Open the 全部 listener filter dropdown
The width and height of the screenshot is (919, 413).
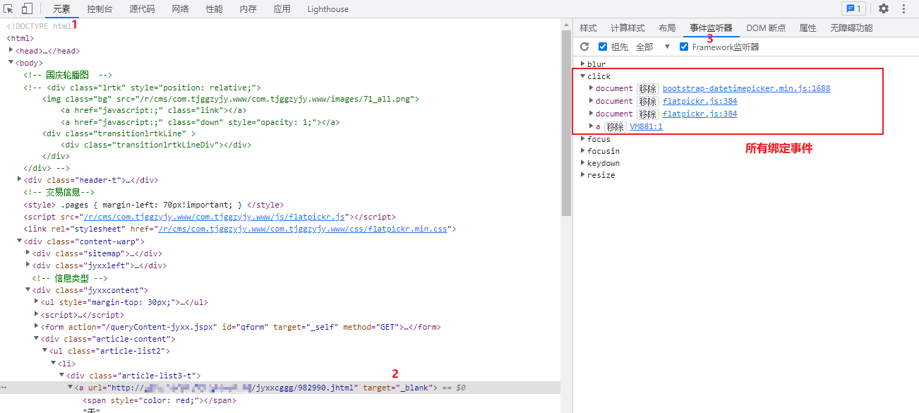coord(654,47)
